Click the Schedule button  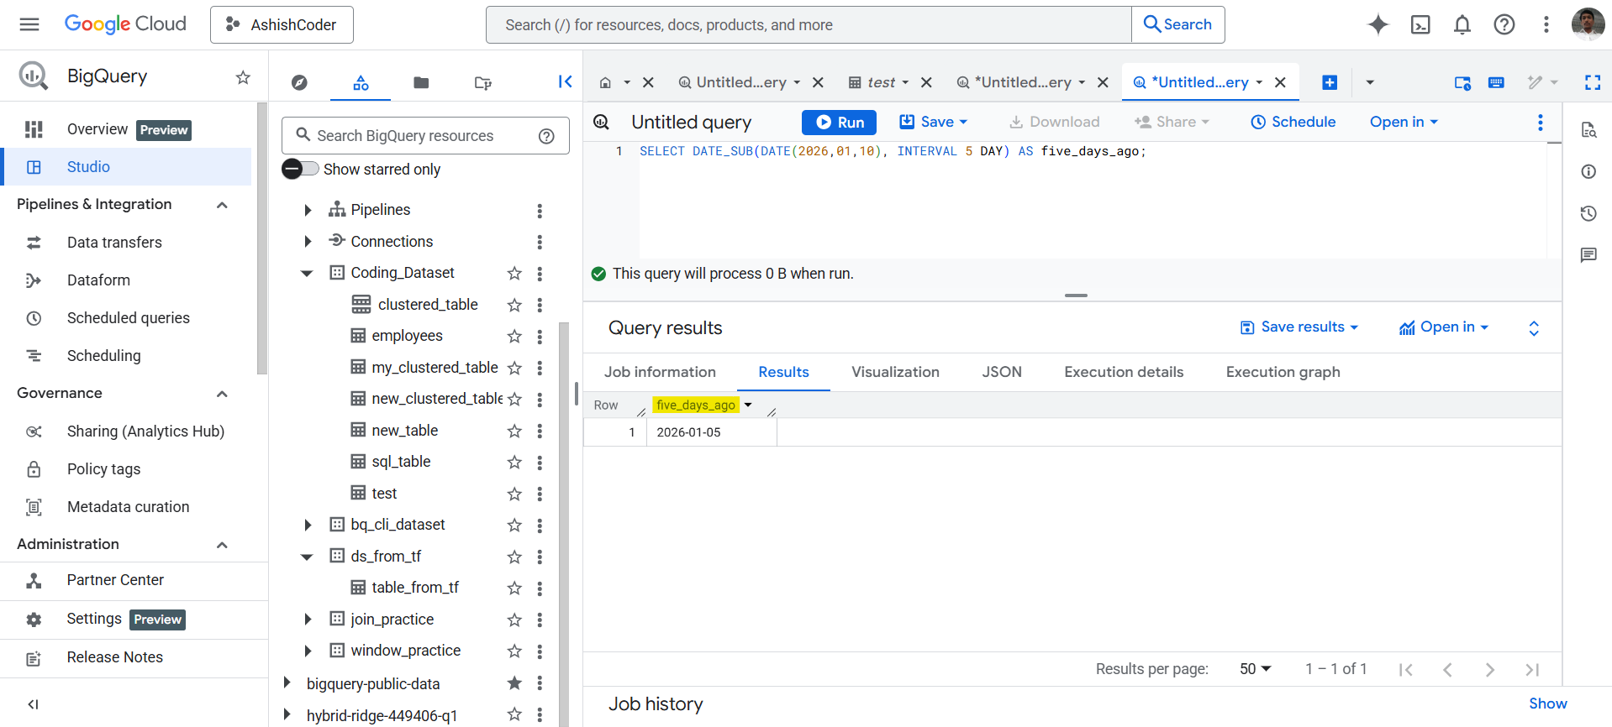click(1293, 123)
